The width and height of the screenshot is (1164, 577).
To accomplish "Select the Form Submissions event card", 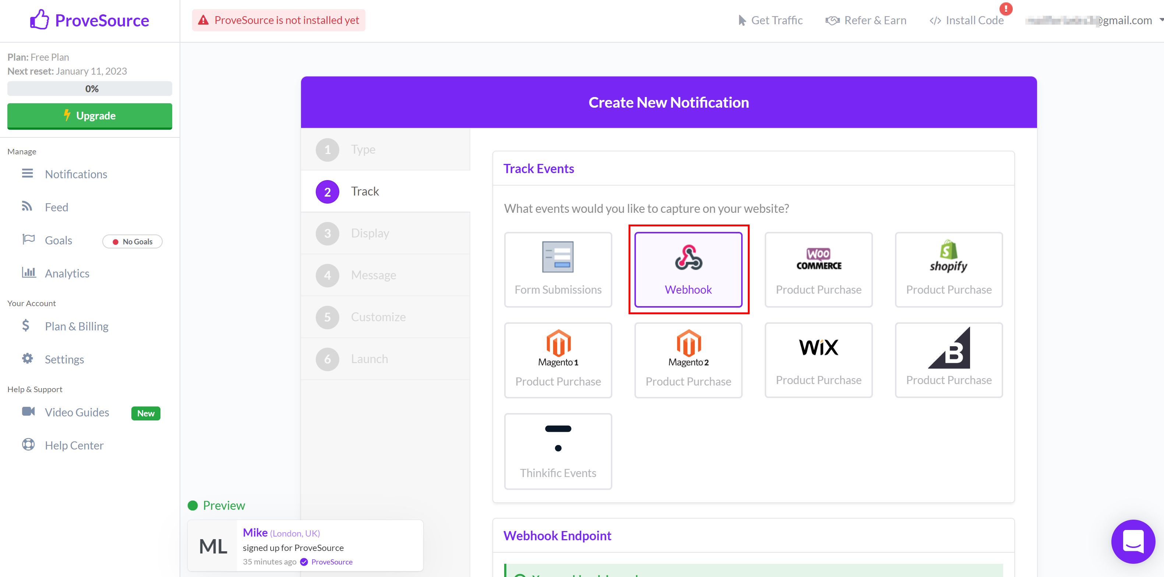I will (558, 270).
